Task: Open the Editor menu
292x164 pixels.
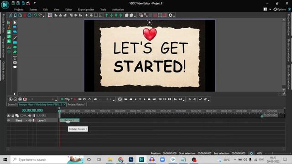Action: coord(68,10)
